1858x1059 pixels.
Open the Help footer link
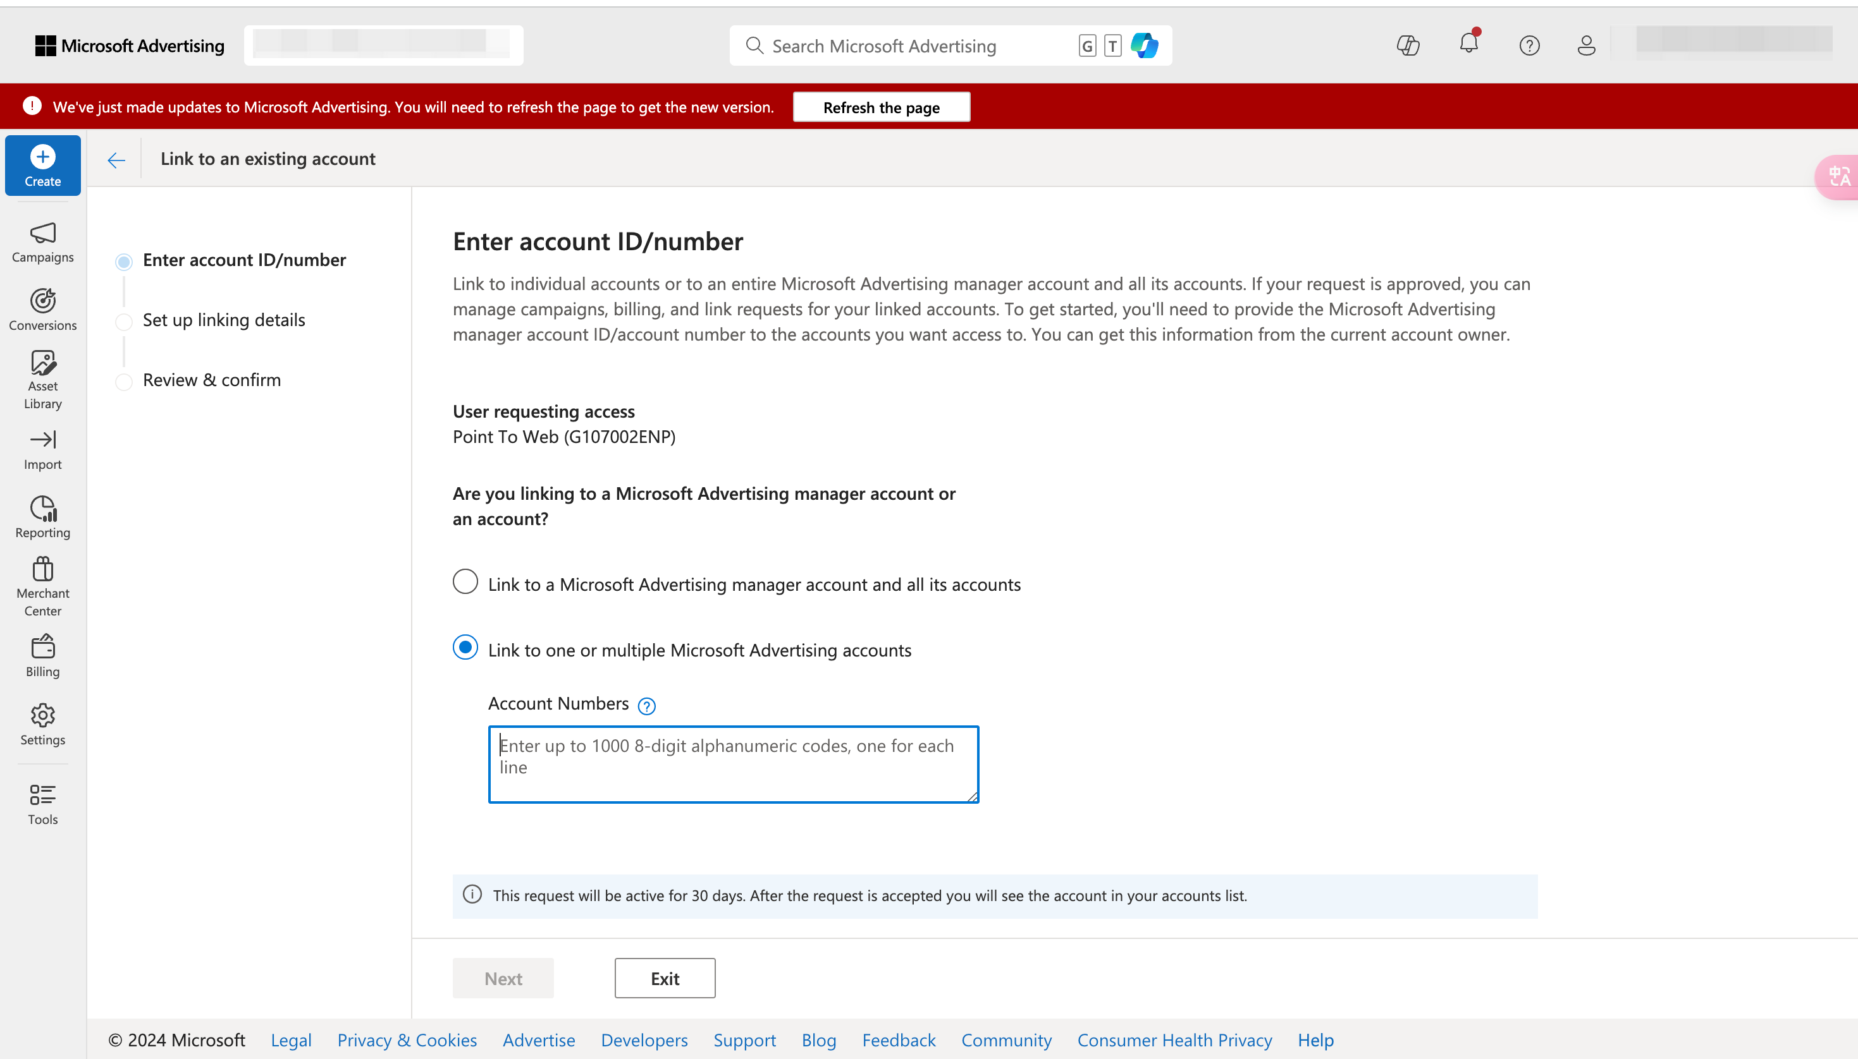1316,1040
